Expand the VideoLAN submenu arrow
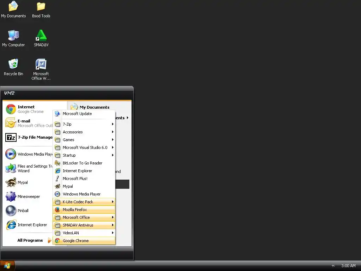 (x=112, y=233)
